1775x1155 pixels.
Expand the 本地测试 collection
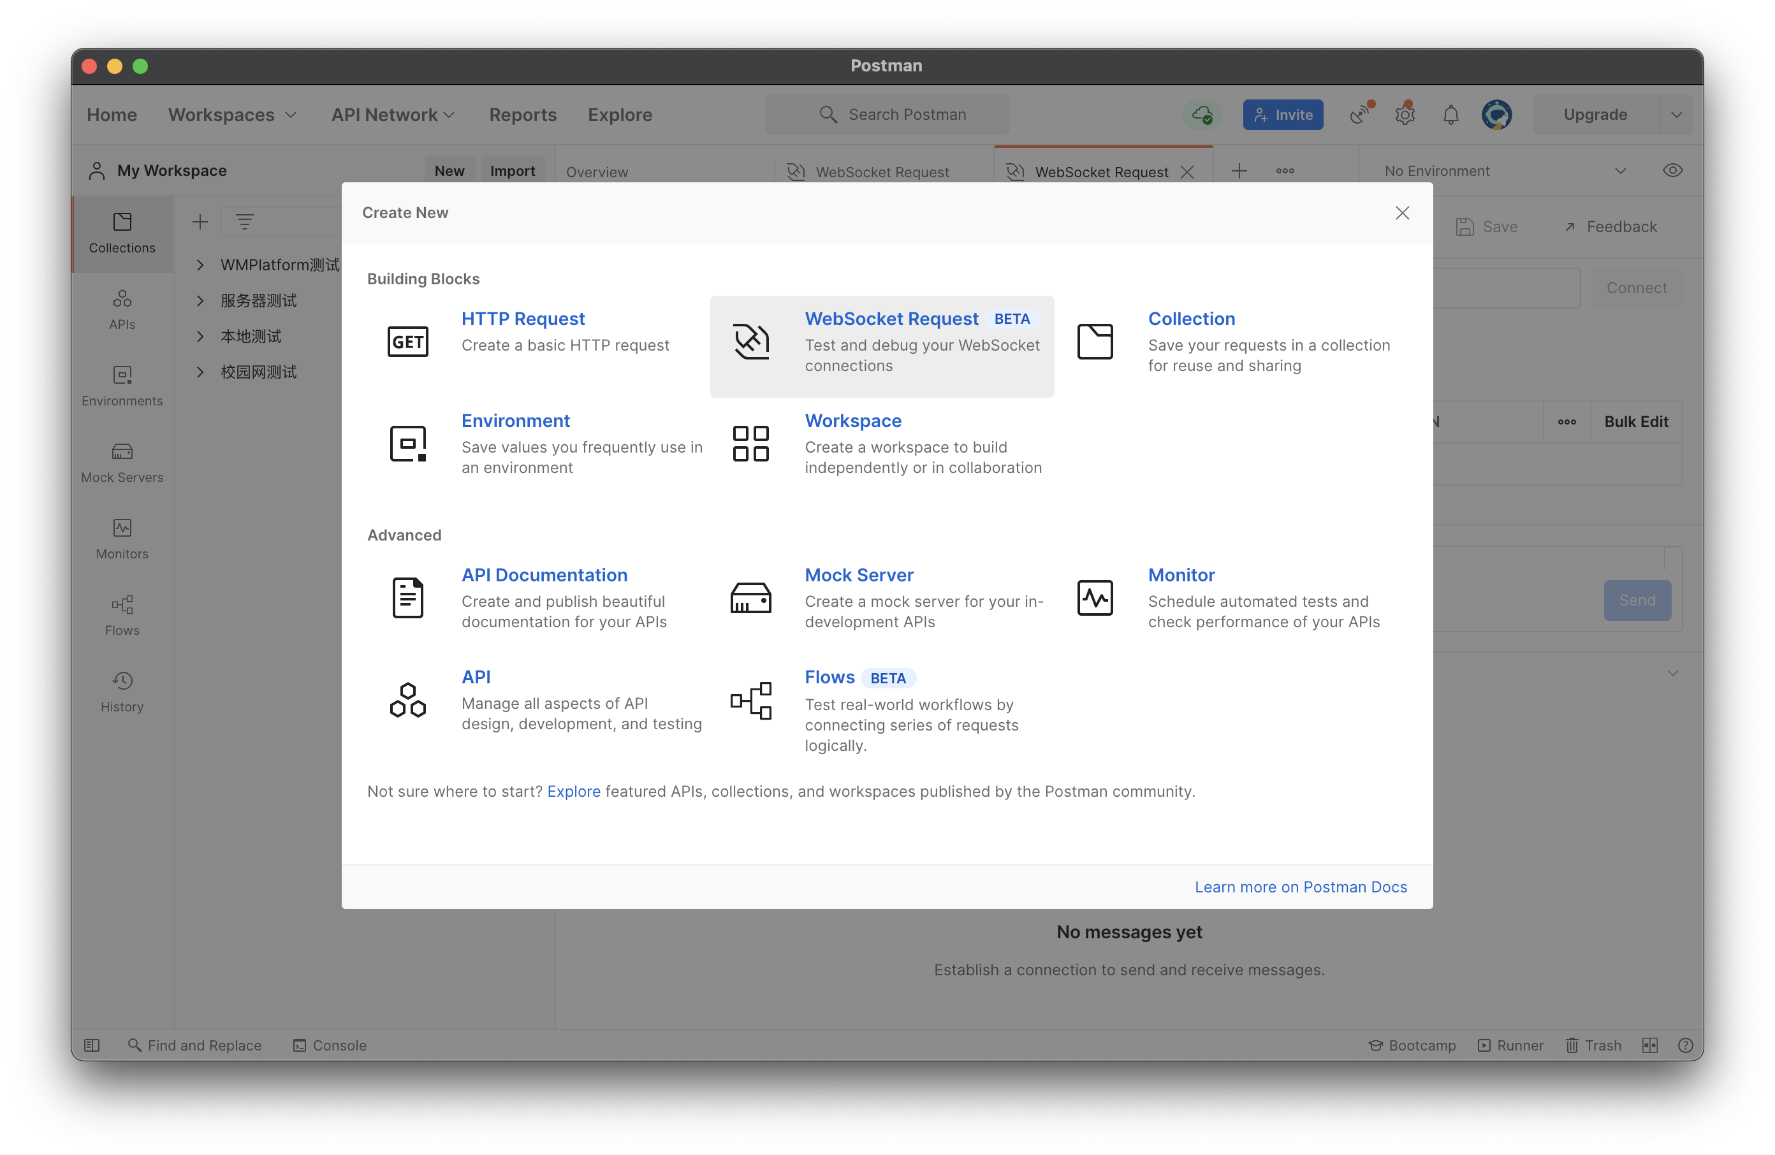point(200,337)
